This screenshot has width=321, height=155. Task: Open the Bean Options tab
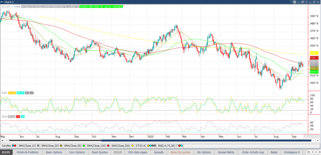click(x=54, y=152)
